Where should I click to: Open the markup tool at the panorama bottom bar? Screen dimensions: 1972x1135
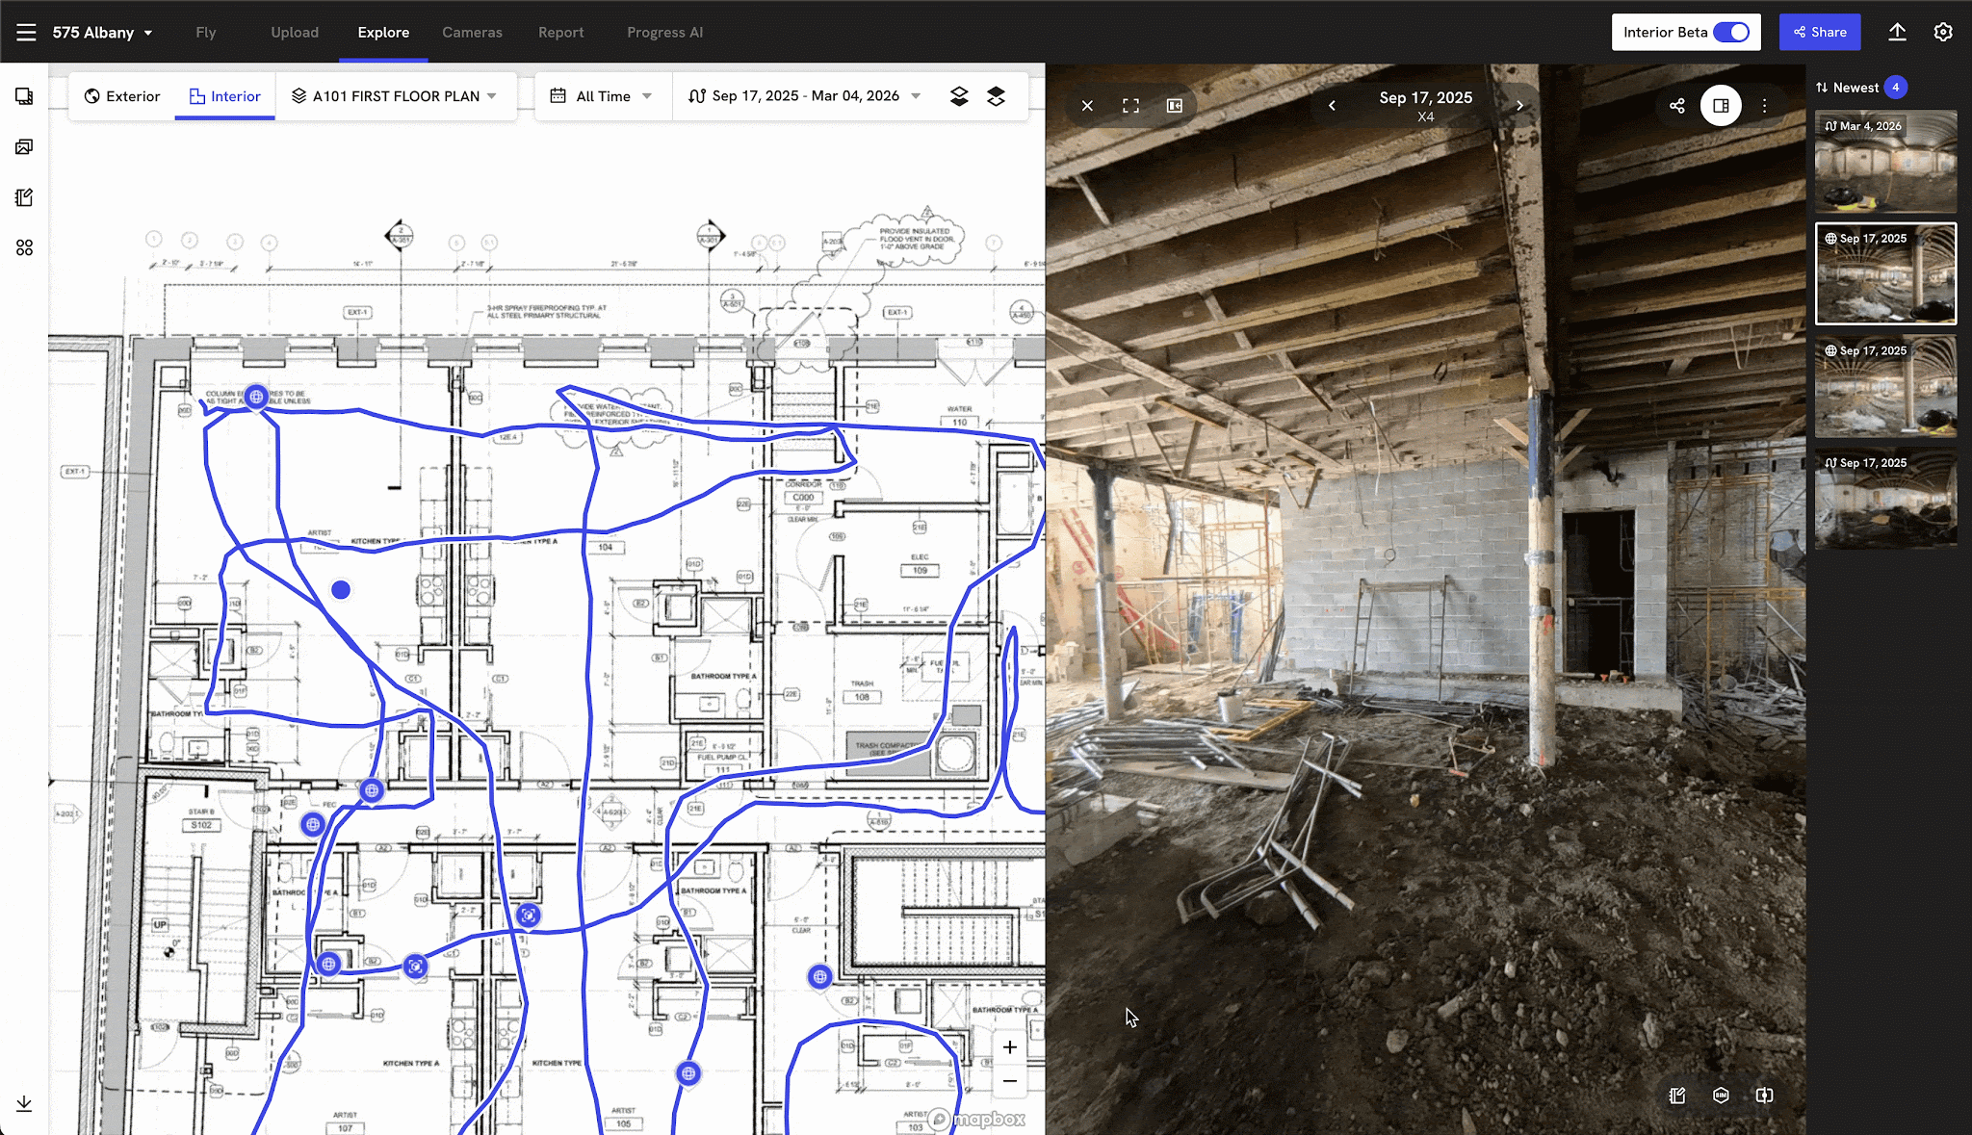(1675, 1095)
